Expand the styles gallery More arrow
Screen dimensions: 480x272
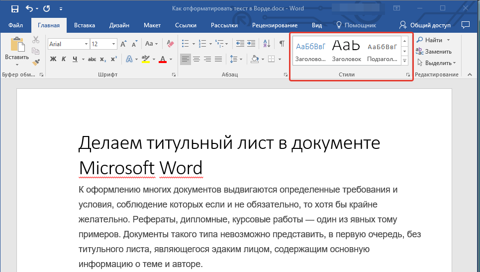[x=405, y=61]
